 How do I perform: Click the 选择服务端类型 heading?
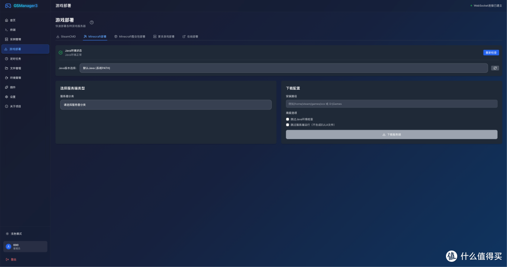(72, 88)
